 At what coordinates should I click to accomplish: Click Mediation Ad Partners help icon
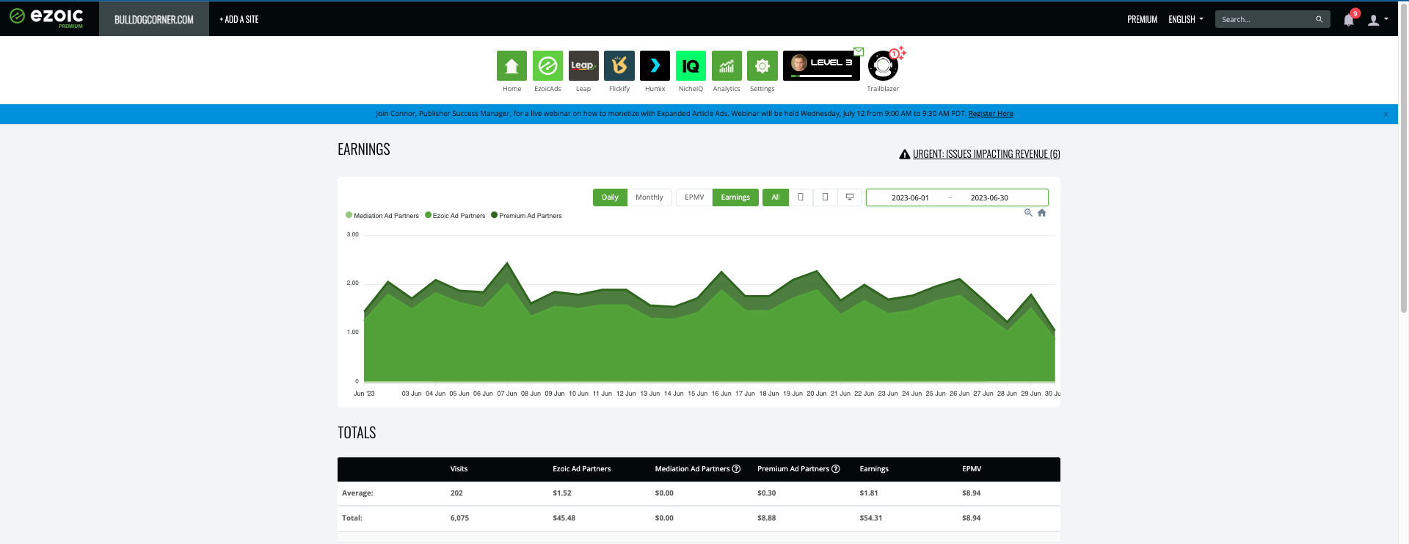point(736,469)
